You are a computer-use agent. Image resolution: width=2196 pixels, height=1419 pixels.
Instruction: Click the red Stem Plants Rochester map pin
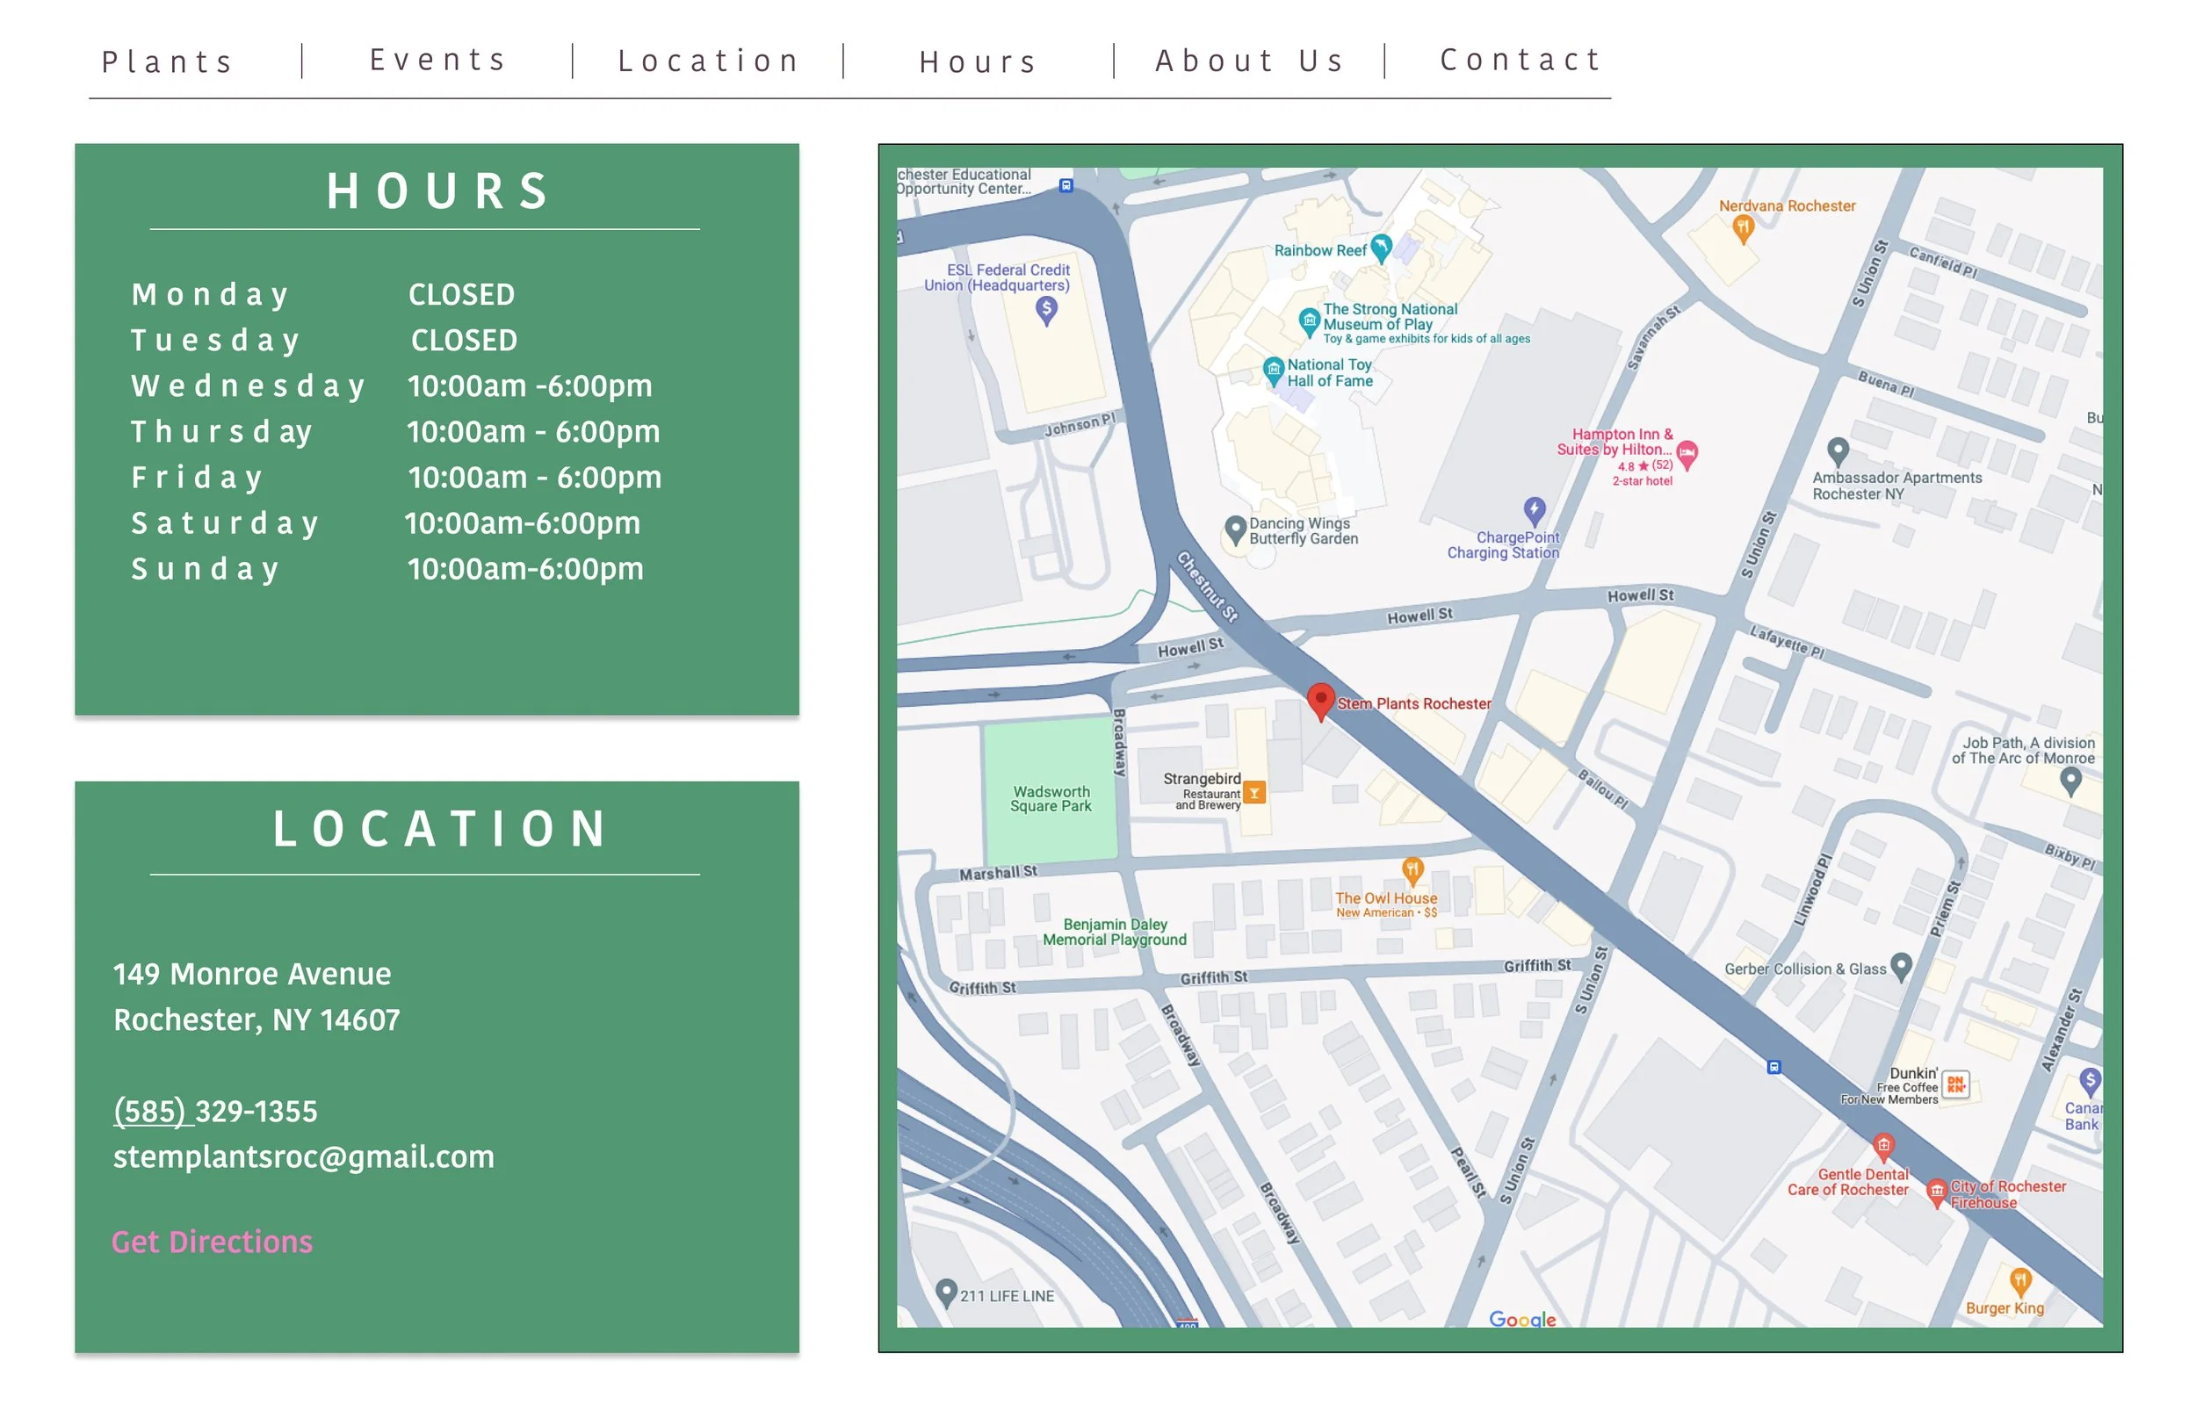pyautogui.click(x=1319, y=701)
